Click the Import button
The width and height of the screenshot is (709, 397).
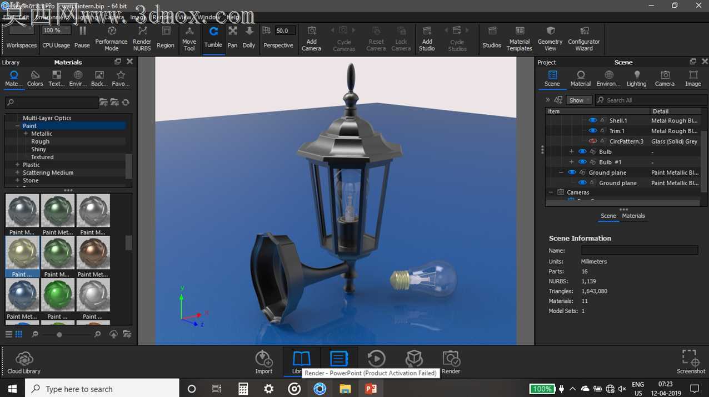click(264, 363)
